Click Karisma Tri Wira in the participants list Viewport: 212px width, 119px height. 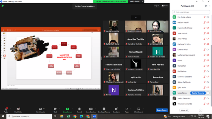[x=184, y=44]
